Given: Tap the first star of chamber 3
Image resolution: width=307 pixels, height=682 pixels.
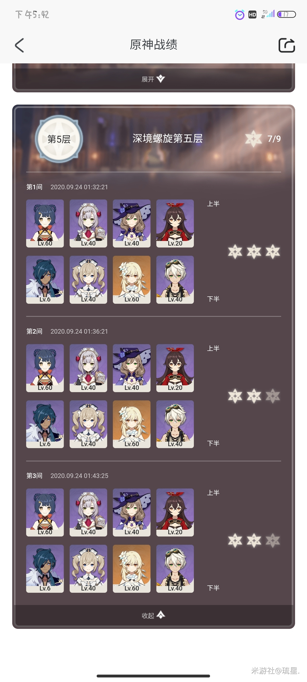Looking at the screenshot, I should click(x=235, y=540).
